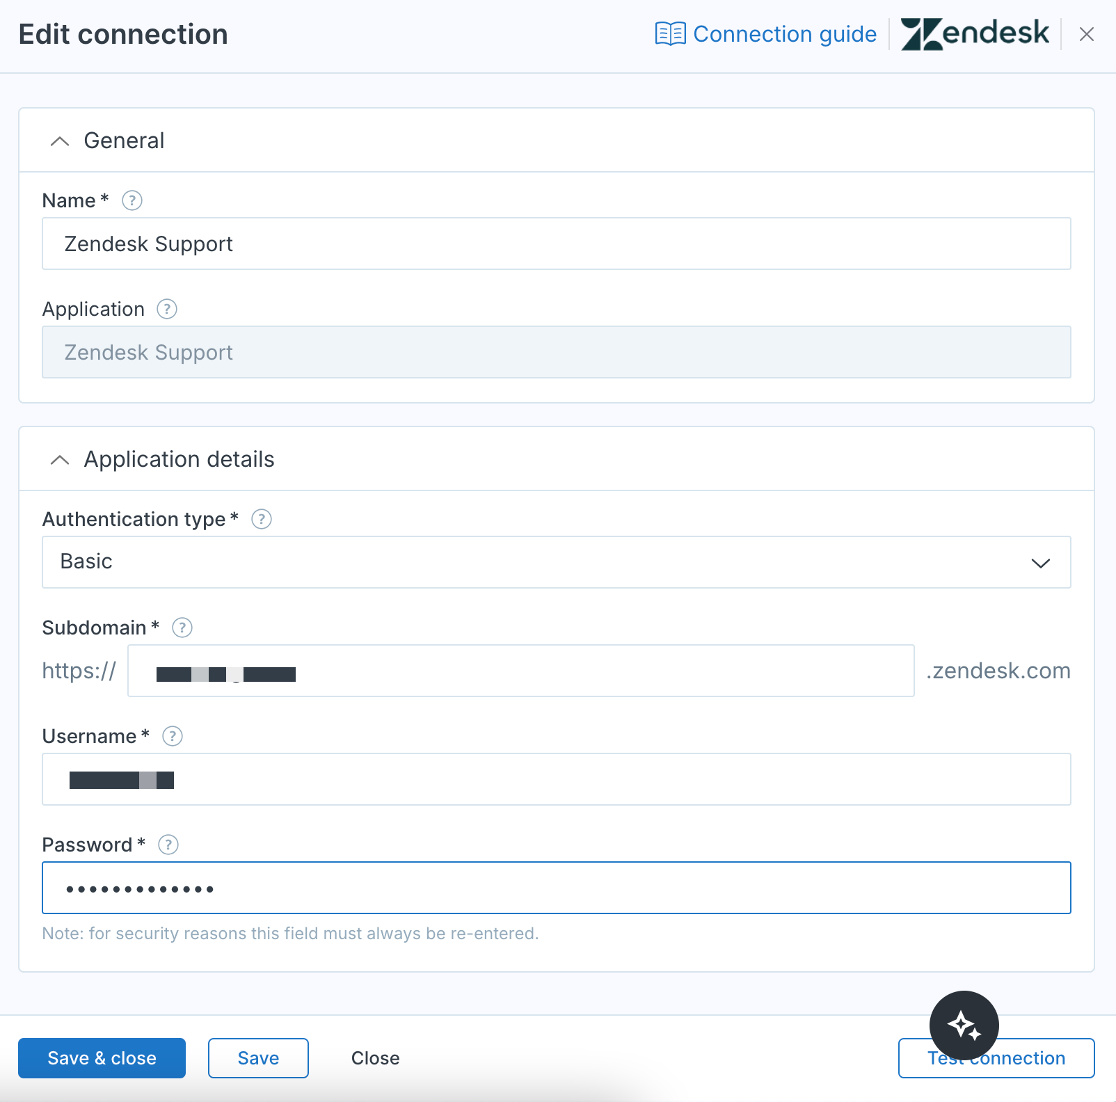Click the Password help icon
The width and height of the screenshot is (1116, 1102).
click(168, 845)
